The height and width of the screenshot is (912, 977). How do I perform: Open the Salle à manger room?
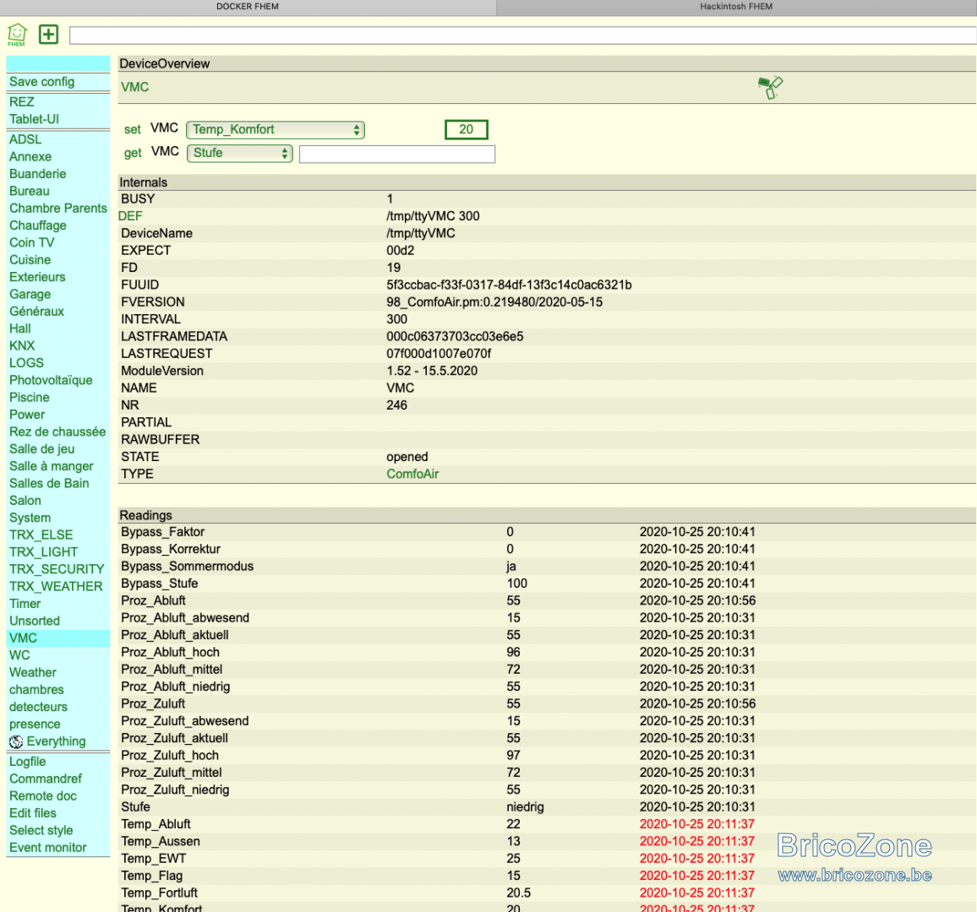pos(51,466)
